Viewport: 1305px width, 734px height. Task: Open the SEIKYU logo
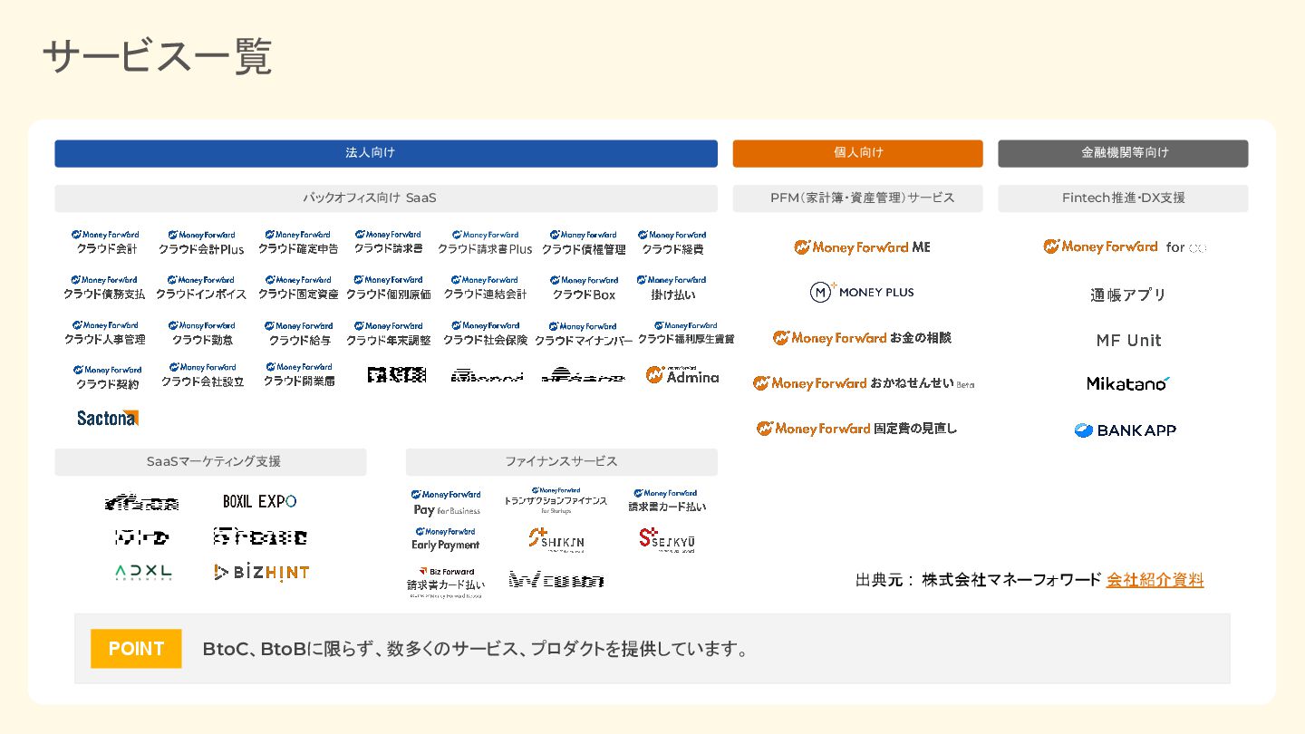pyautogui.click(x=667, y=540)
